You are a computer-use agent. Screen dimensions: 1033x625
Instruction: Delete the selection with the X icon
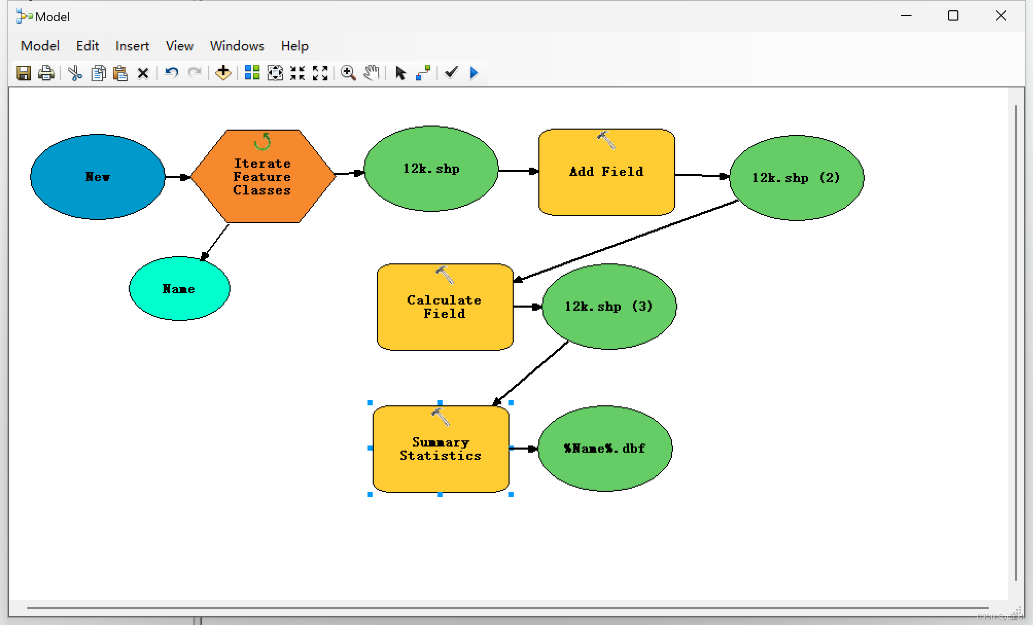point(143,74)
